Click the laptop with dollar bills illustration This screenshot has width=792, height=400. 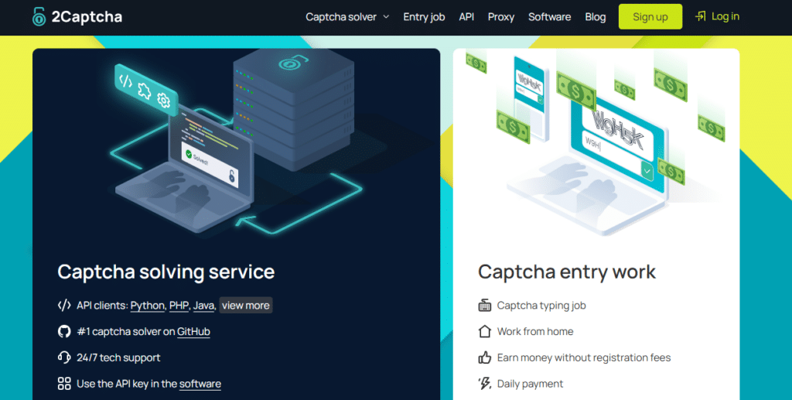[596, 144]
